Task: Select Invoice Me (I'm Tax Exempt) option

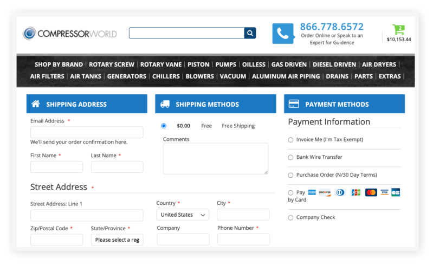Action: coord(290,140)
